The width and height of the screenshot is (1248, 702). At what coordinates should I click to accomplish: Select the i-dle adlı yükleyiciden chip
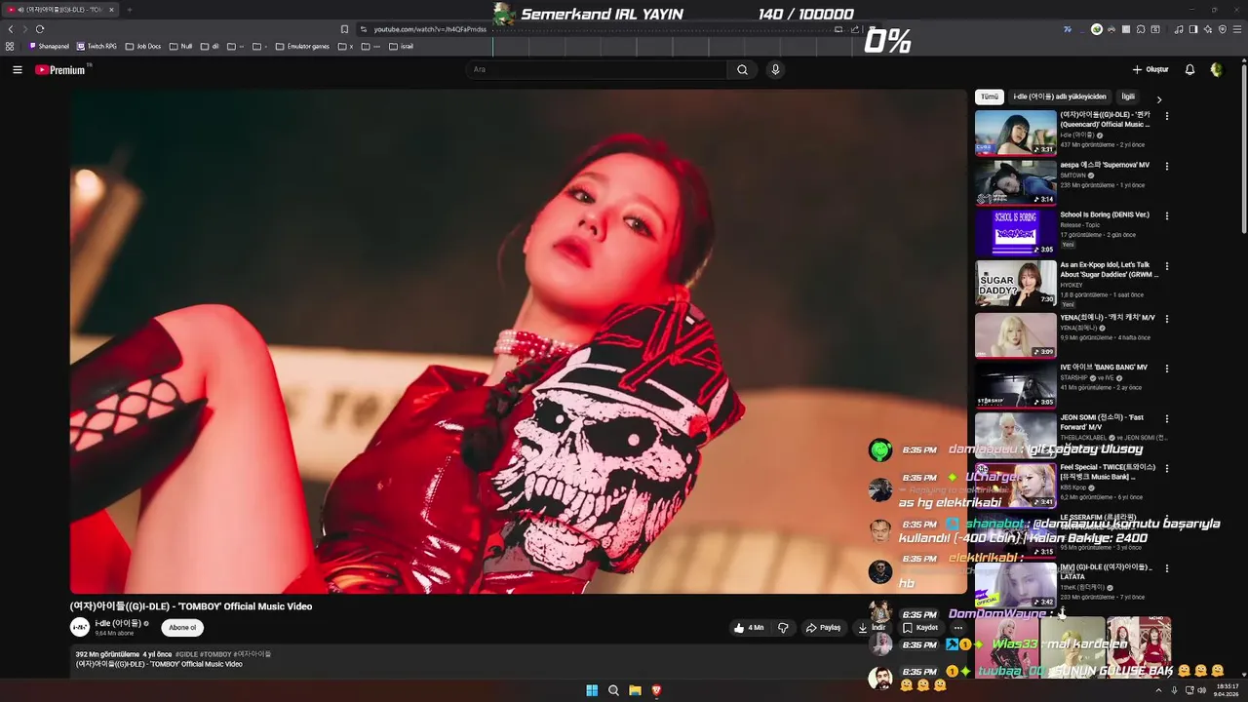point(1060,97)
